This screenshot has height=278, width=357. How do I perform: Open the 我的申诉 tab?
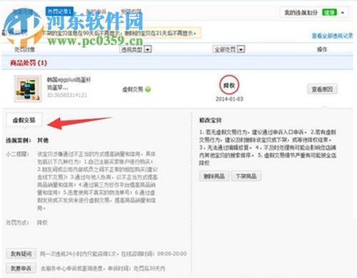(96, 11)
